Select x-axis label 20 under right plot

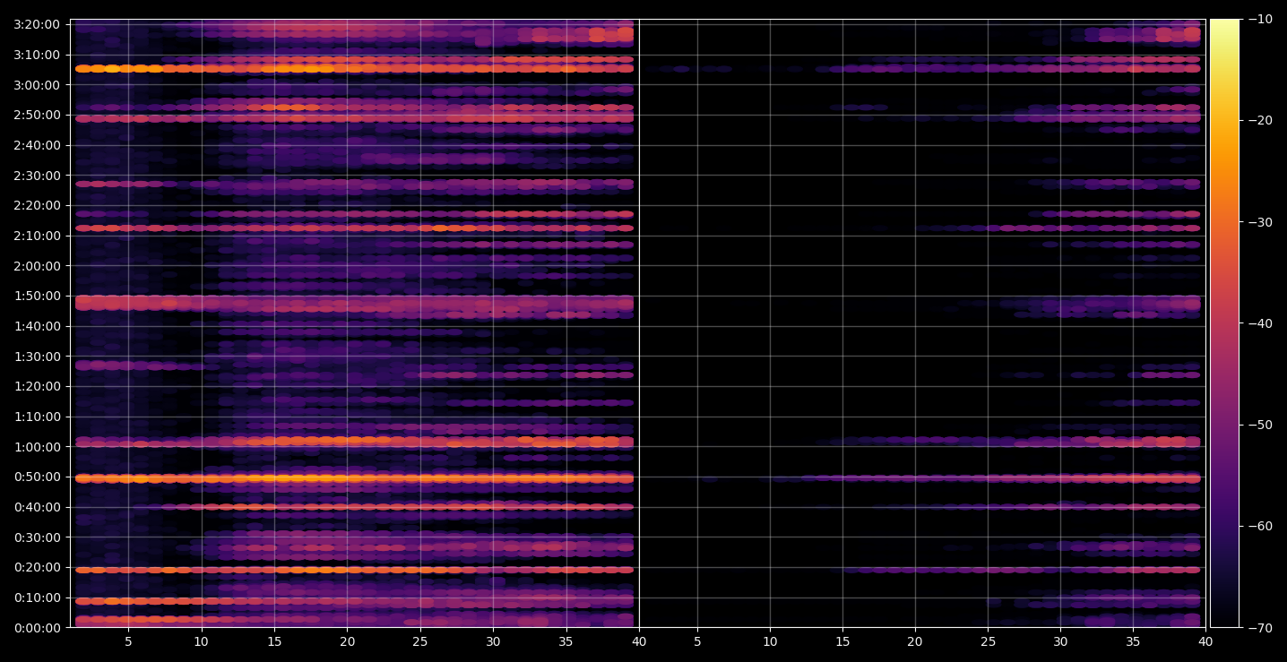coord(915,641)
